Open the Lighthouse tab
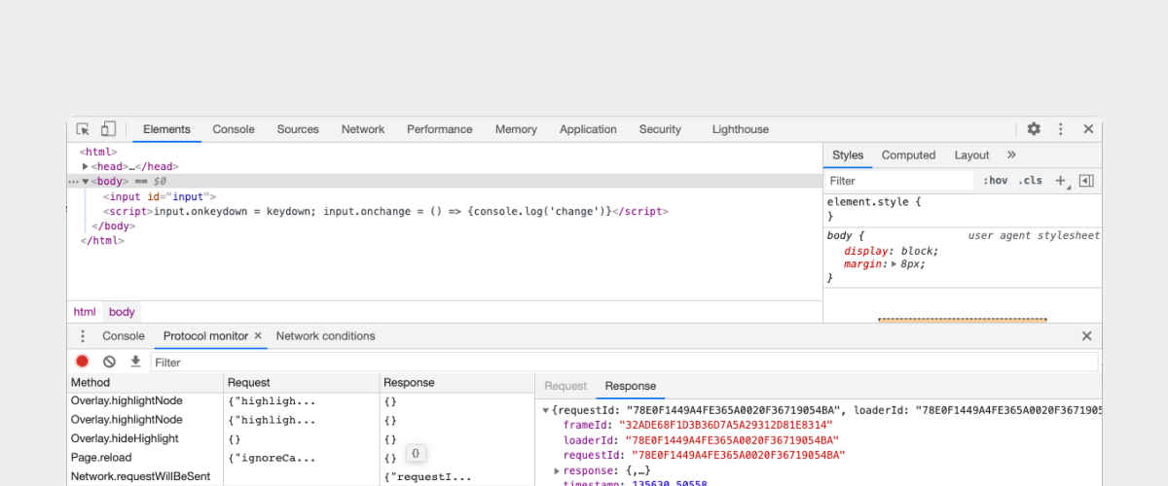The height and width of the screenshot is (486, 1168). coord(740,129)
